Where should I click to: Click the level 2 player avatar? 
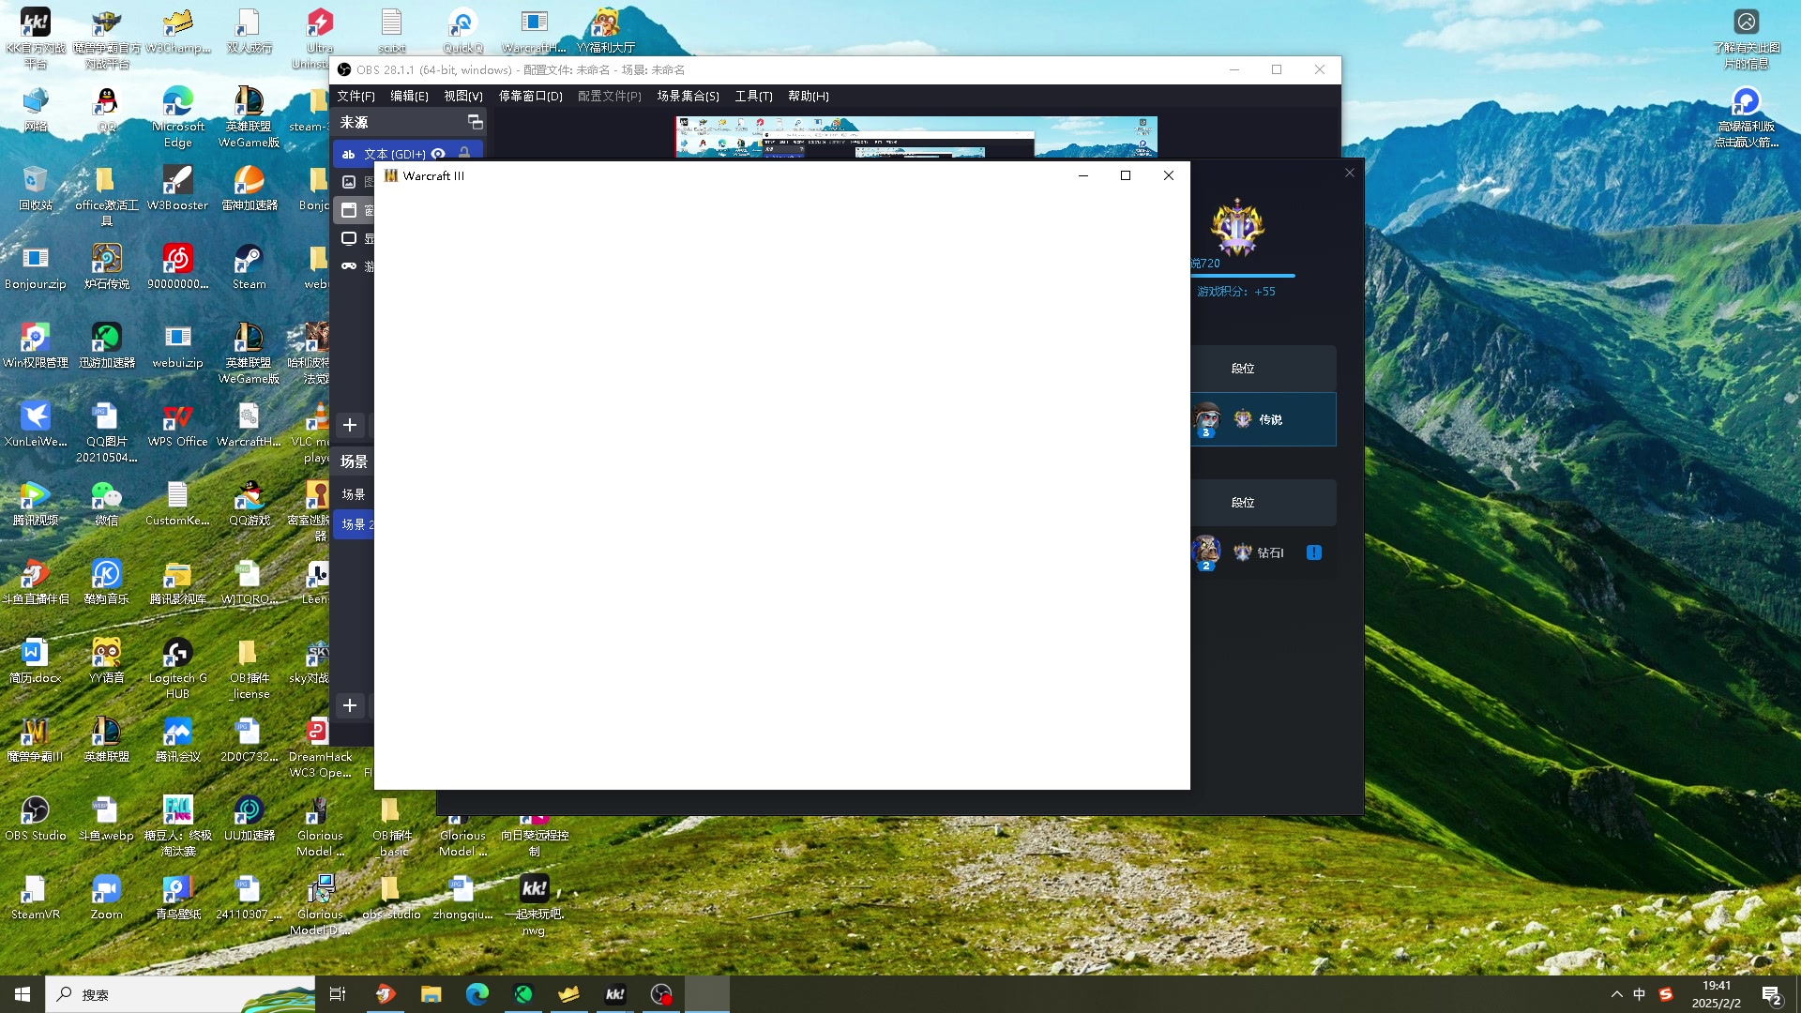click(1206, 552)
